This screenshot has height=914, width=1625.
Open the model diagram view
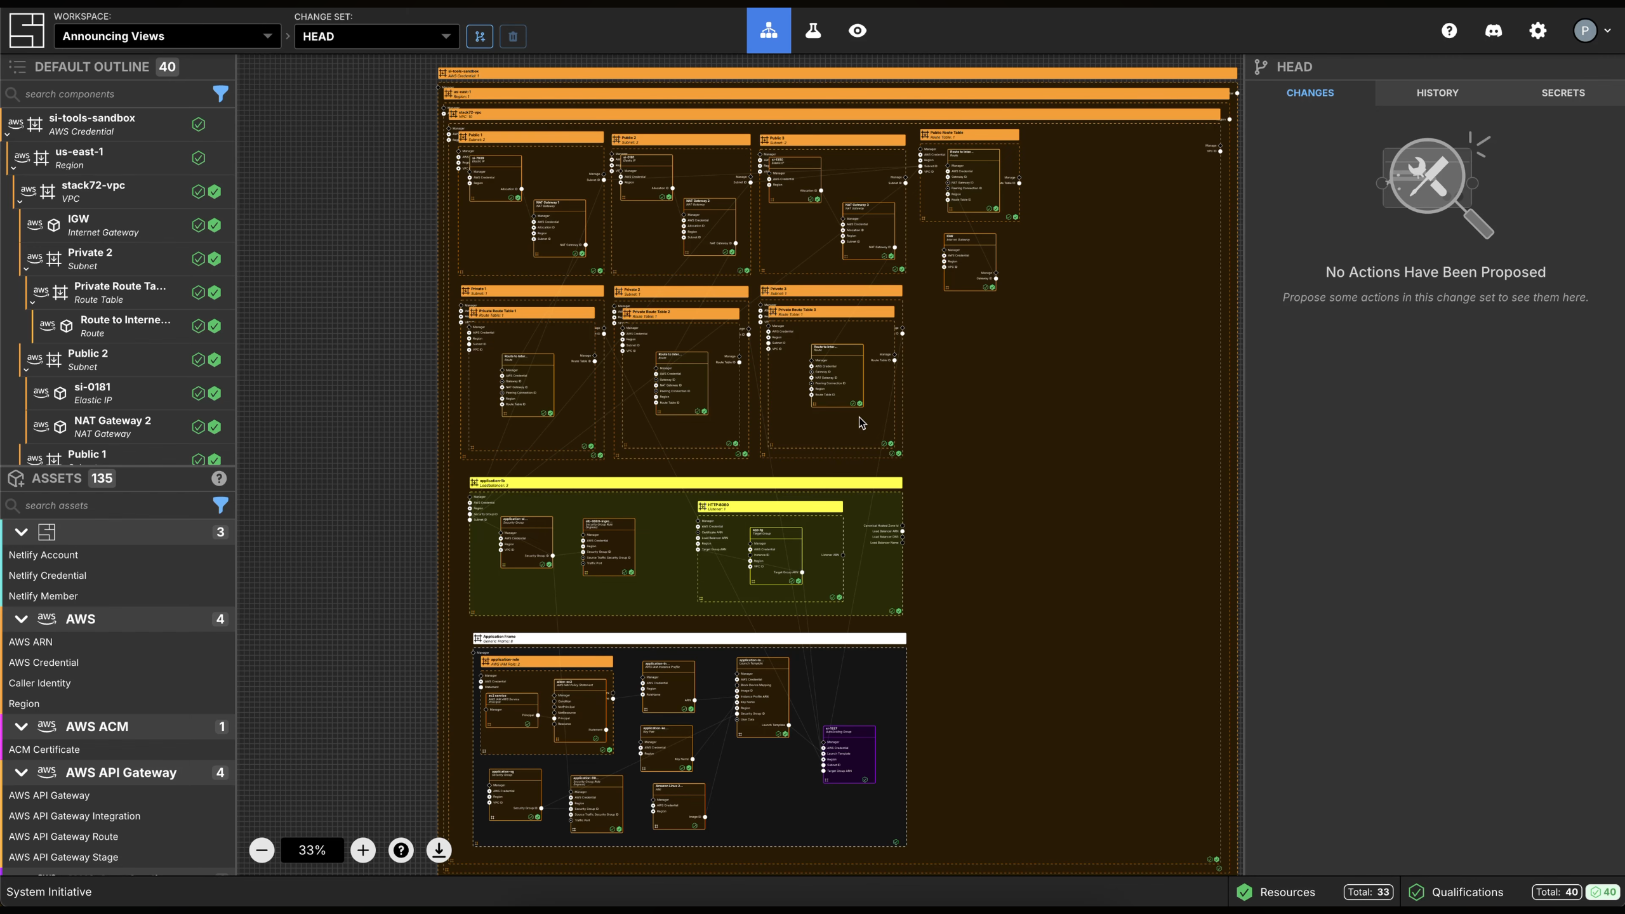click(x=769, y=30)
